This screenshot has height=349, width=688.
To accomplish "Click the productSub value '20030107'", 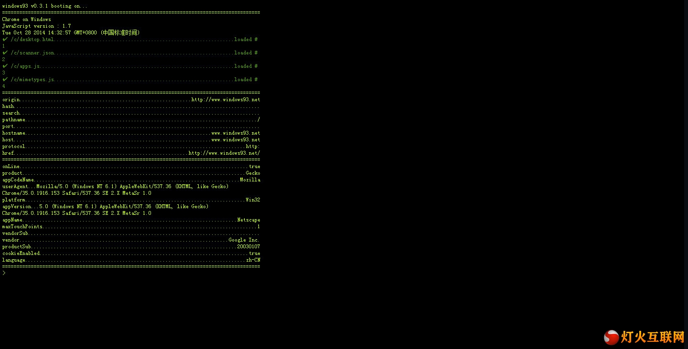I will pos(249,247).
